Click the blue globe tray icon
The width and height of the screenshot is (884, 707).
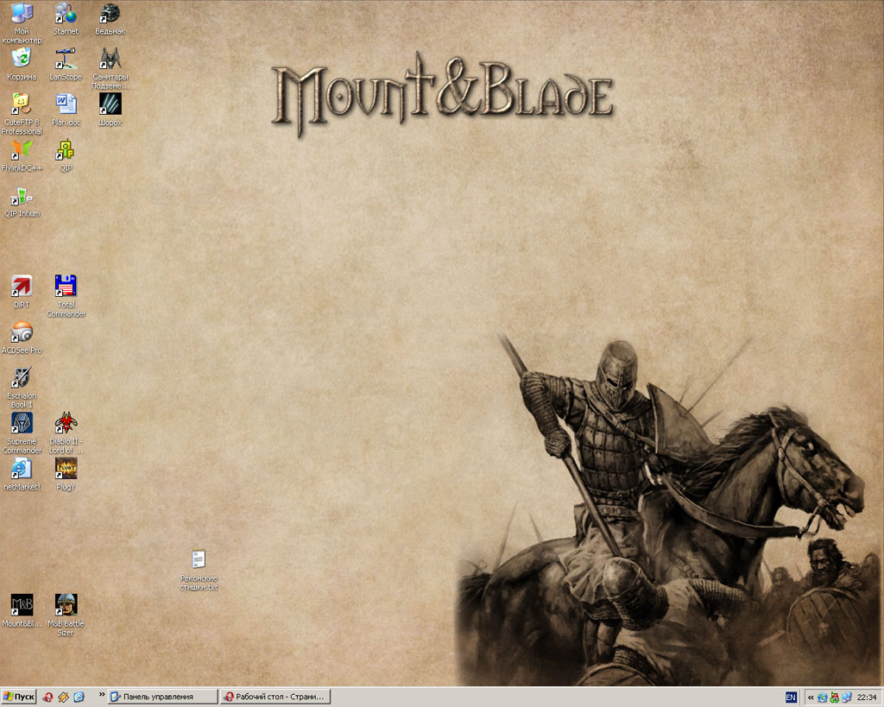click(x=823, y=698)
